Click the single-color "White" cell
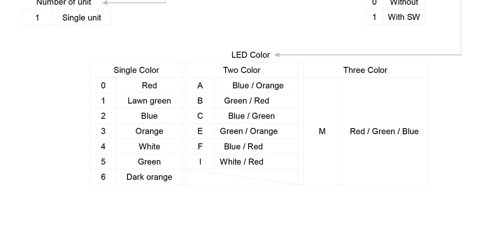 pos(149,146)
